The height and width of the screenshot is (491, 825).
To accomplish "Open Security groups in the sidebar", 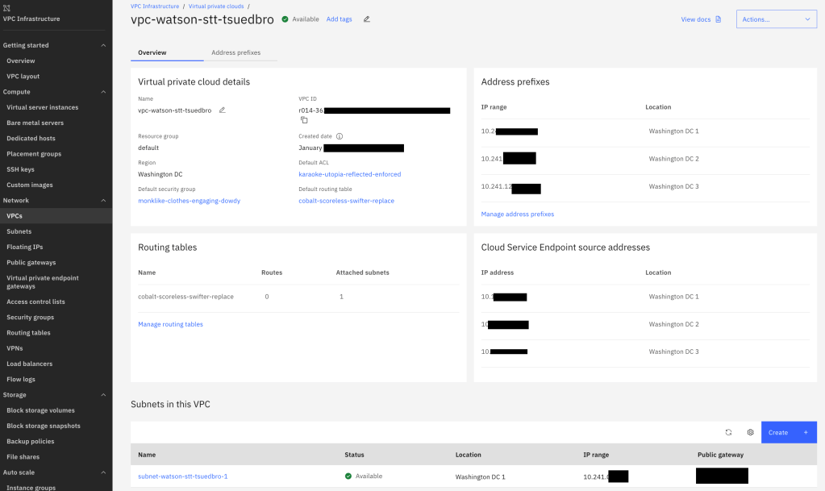I will click(31, 318).
